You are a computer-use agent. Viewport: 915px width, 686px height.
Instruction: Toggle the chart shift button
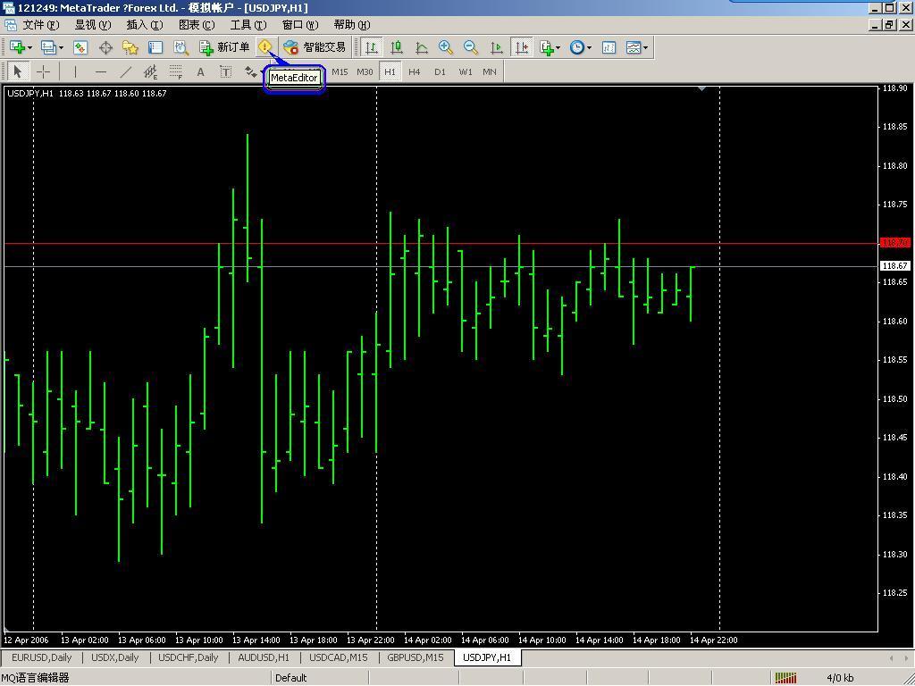click(x=521, y=47)
